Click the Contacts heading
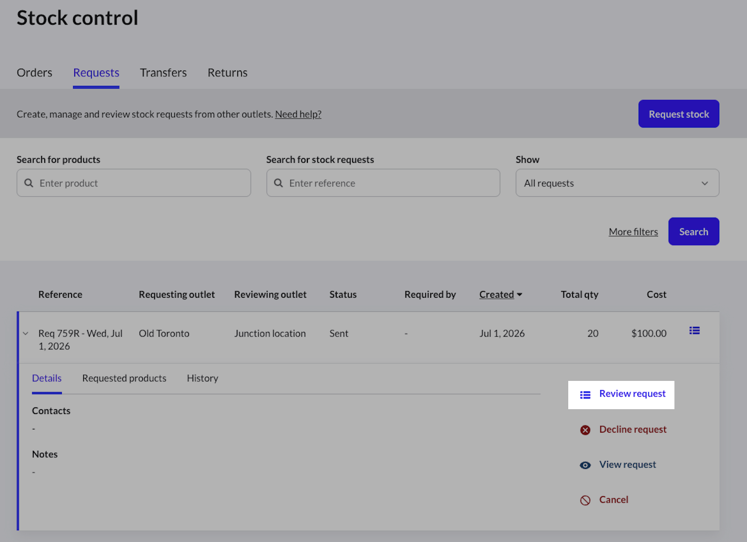 coord(51,411)
